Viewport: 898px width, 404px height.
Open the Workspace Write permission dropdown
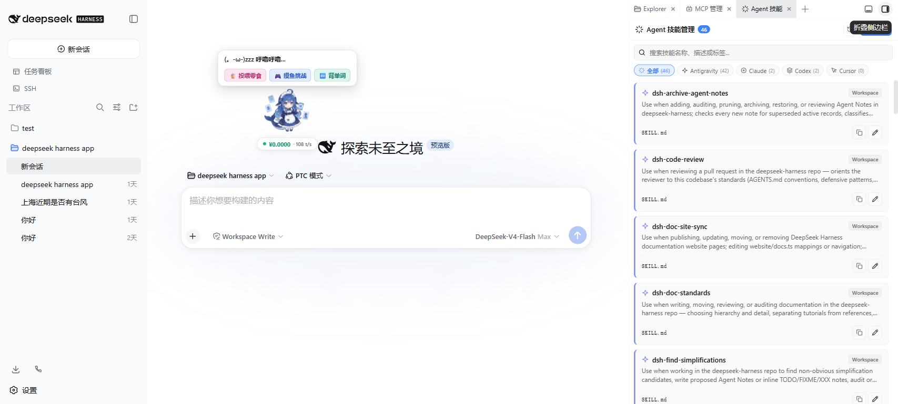point(248,236)
